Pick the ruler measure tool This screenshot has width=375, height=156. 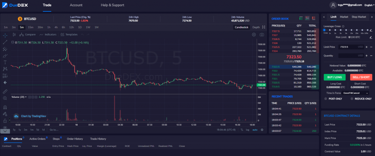[x=5, y=91]
